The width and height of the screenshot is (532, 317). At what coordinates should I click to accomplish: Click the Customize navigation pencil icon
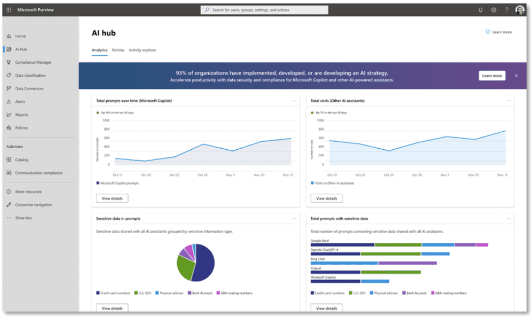(x=9, y=205)
